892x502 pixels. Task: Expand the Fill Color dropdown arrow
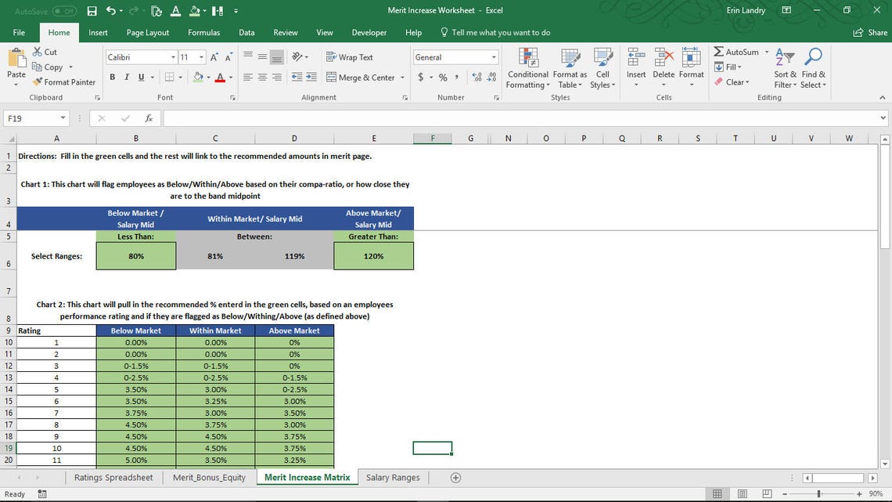tap(207, 78)
